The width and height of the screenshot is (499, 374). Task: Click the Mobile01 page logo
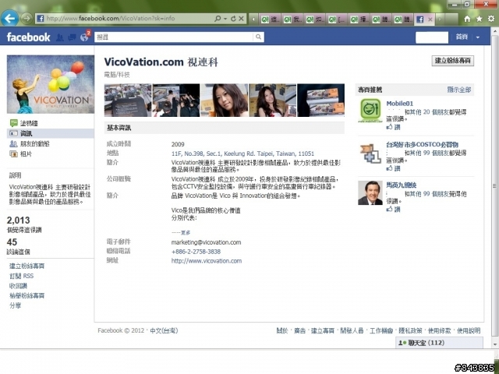[x=370, y=111]
